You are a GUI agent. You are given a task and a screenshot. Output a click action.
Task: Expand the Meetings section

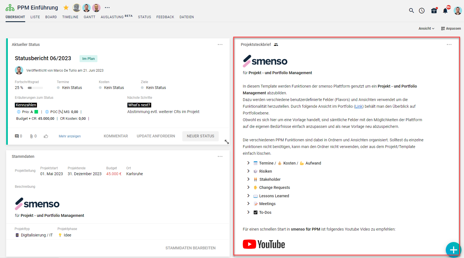248,203
